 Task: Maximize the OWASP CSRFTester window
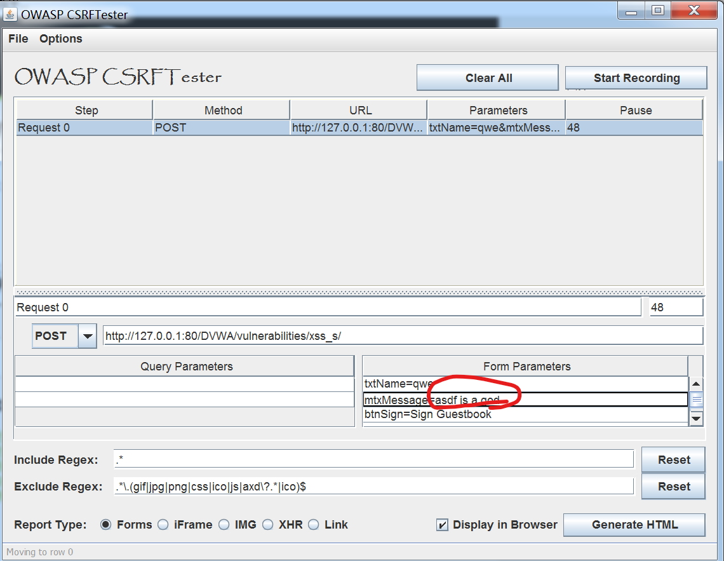point(657,11)
